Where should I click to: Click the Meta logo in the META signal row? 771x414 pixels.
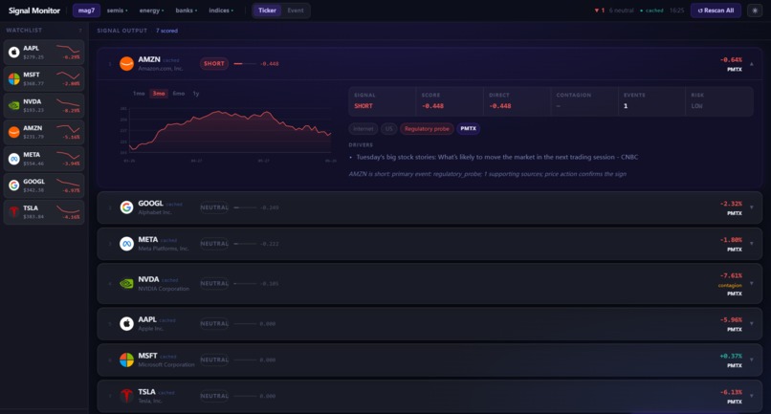click(x=126, y=244)
